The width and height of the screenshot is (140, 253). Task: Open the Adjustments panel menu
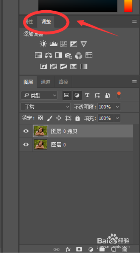(x=135, y=22)
